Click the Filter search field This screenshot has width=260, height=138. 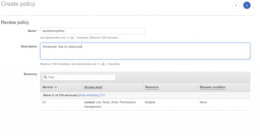pyautogui.click(x=79, y=77)
